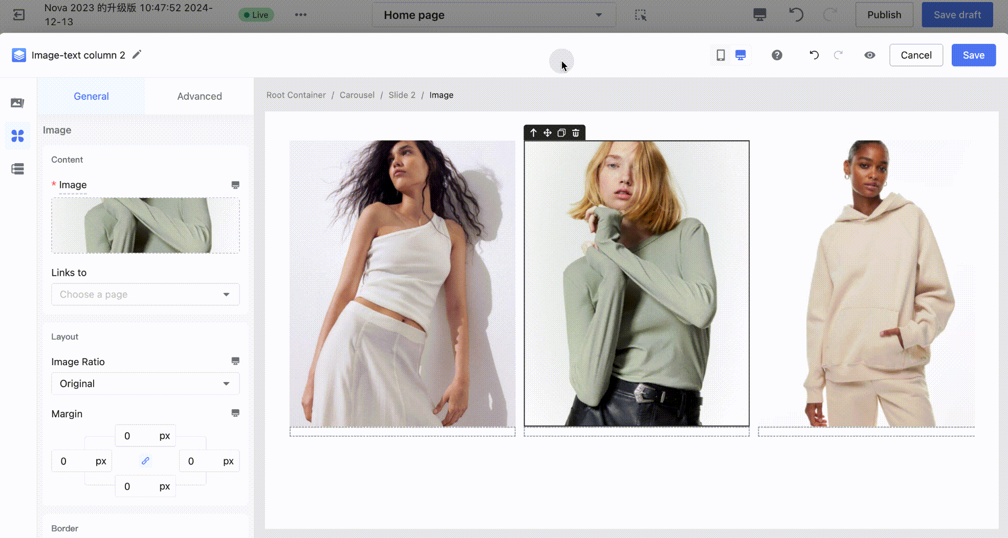Viewport: 1008px width, 538px height.
Task: Click the blue Save button
Action: click(973, 55)
